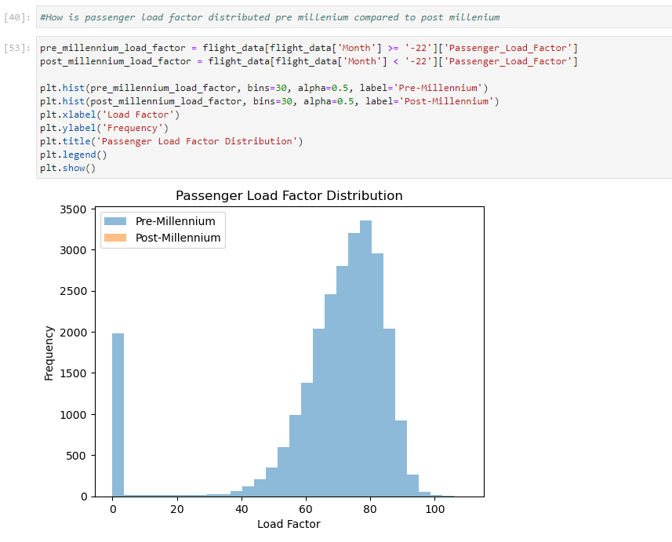The width and height of the screenshot is (672, 542).
Task: Click the execution count label [53]
Action: (17, 49)
